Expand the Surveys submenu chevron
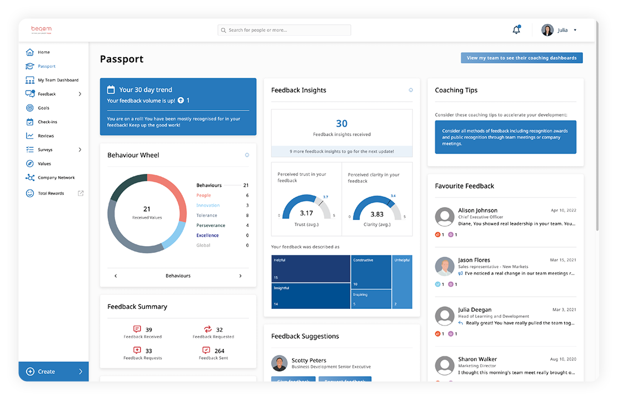The height and width of the screenshot is (400, 618). coord(80,149)
